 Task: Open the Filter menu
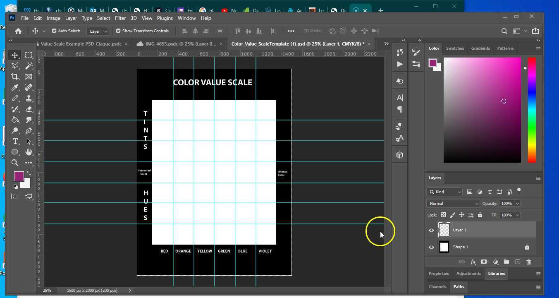pyautogui.click(x=120, y=18)
